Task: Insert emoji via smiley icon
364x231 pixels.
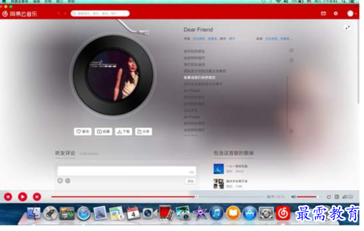Action: (x=60, y=181)
